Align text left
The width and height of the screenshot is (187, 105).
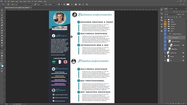[59, 4]
